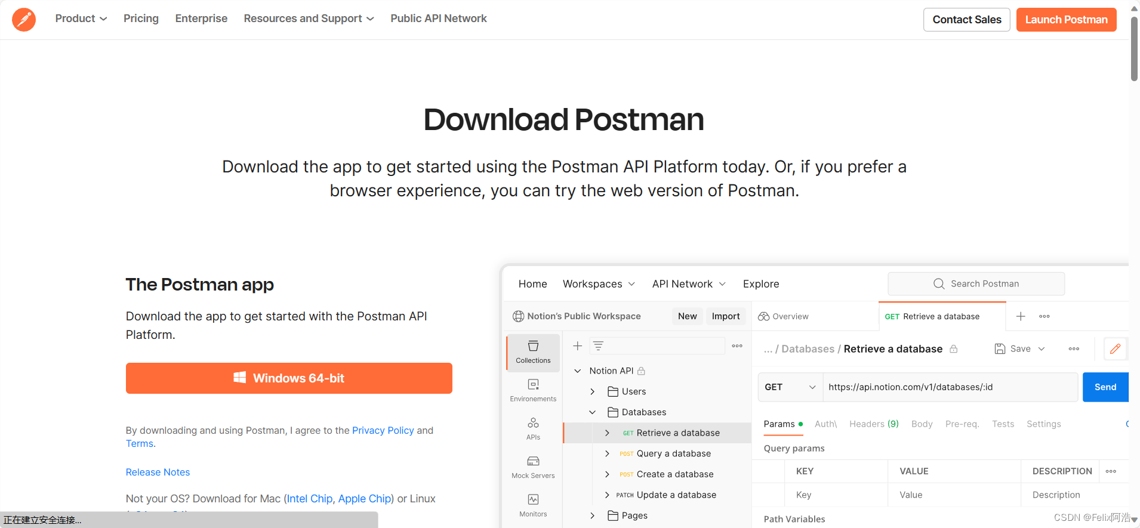Image resolution: width=1140 pixels, height=528 pixels.
Task: Expand the Pages folder
Action: (592, 515)
